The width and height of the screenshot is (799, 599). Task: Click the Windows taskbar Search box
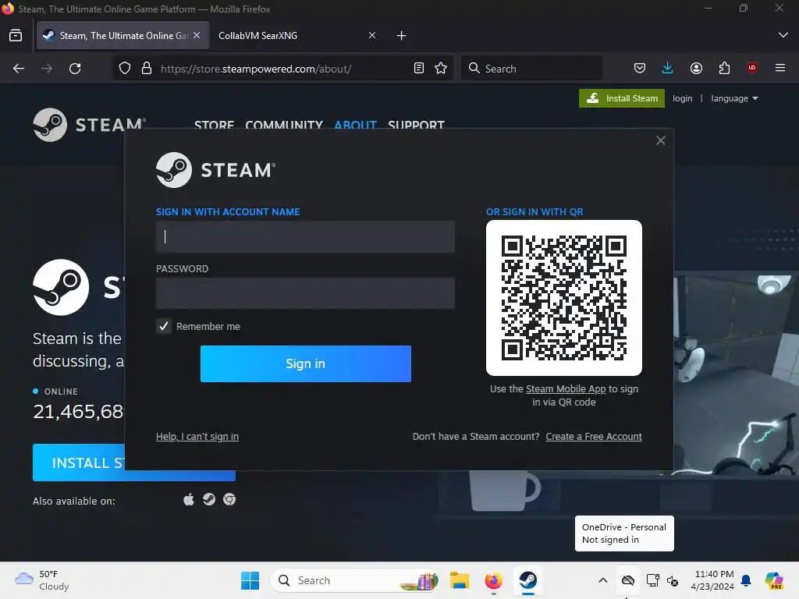click(x=355, y=580)
